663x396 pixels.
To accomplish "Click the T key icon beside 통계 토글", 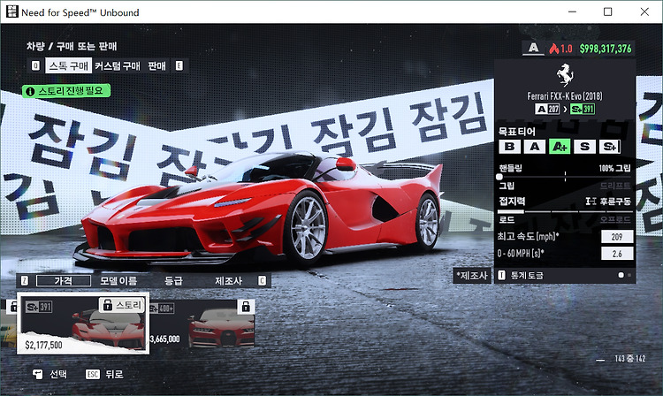I will coord(501,276).
